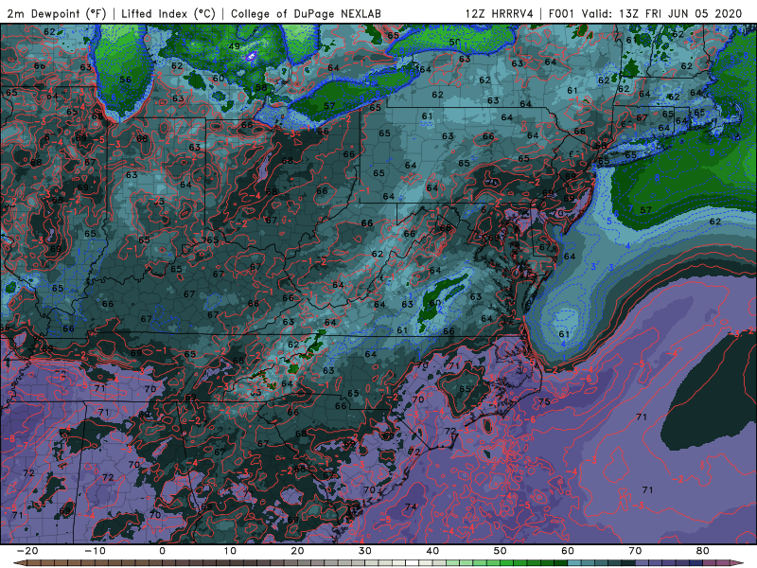Click the '-20' label on the color scale
757x568 pixels.
[x=27, y=551]
